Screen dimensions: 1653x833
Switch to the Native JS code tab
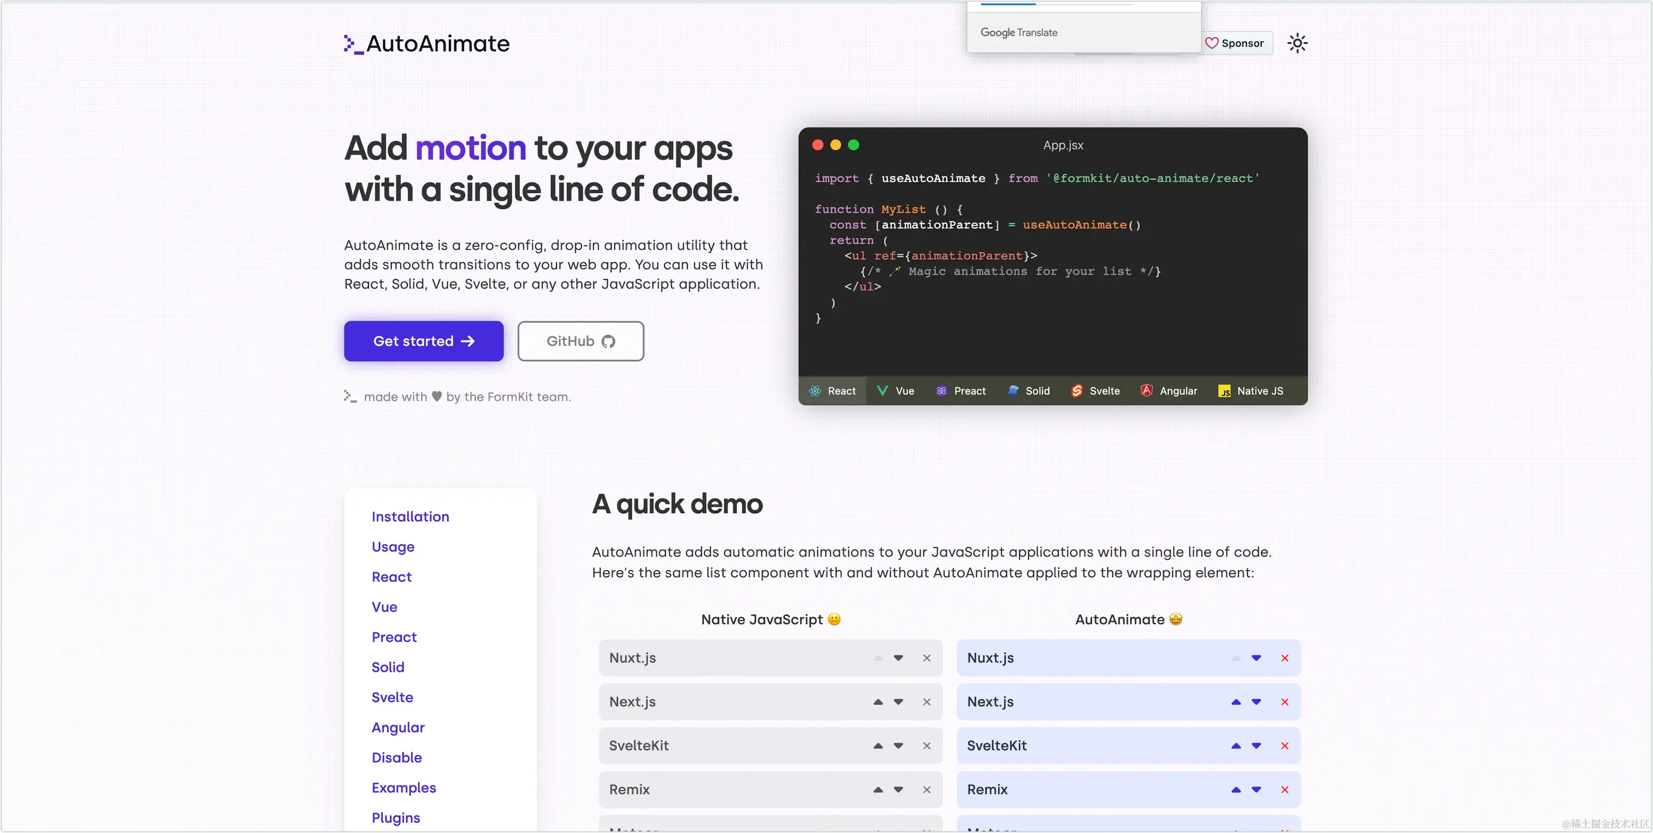pos(1251,391)
